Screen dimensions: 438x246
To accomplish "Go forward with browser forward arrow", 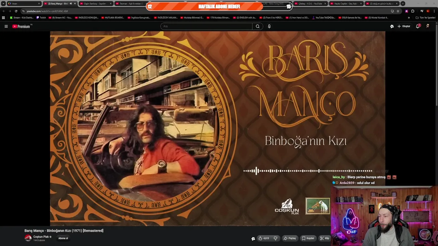I will pyautogui.click(x=10, y=11).
